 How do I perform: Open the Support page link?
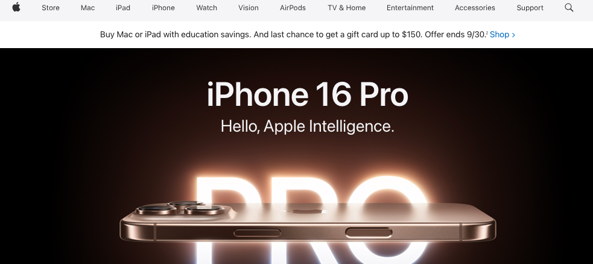[530, 8]
